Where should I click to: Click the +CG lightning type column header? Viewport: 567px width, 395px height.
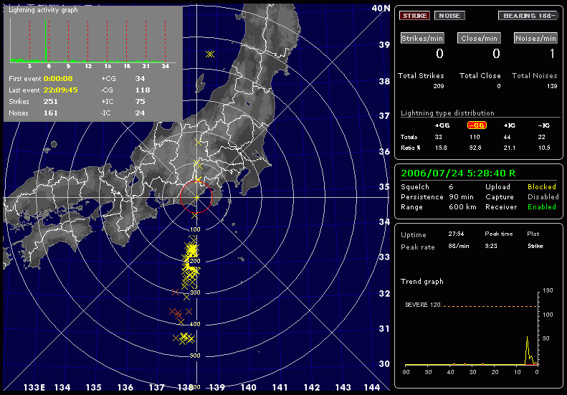point(442,125)
